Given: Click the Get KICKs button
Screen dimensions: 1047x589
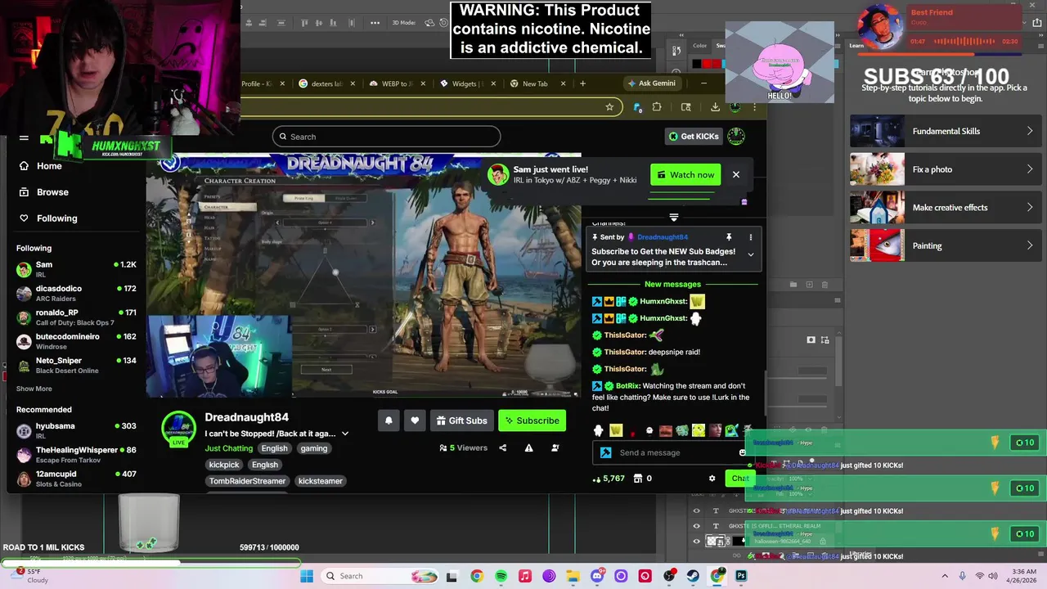Looking at the screenshot, I should coord(694,137).
